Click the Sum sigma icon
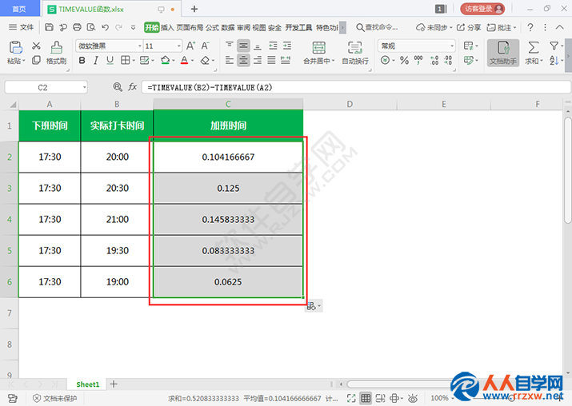 pos(534,47)
